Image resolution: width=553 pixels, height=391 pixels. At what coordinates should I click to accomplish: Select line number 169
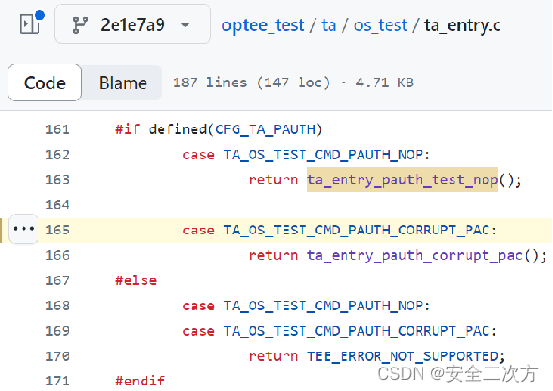tap(57, 331)
